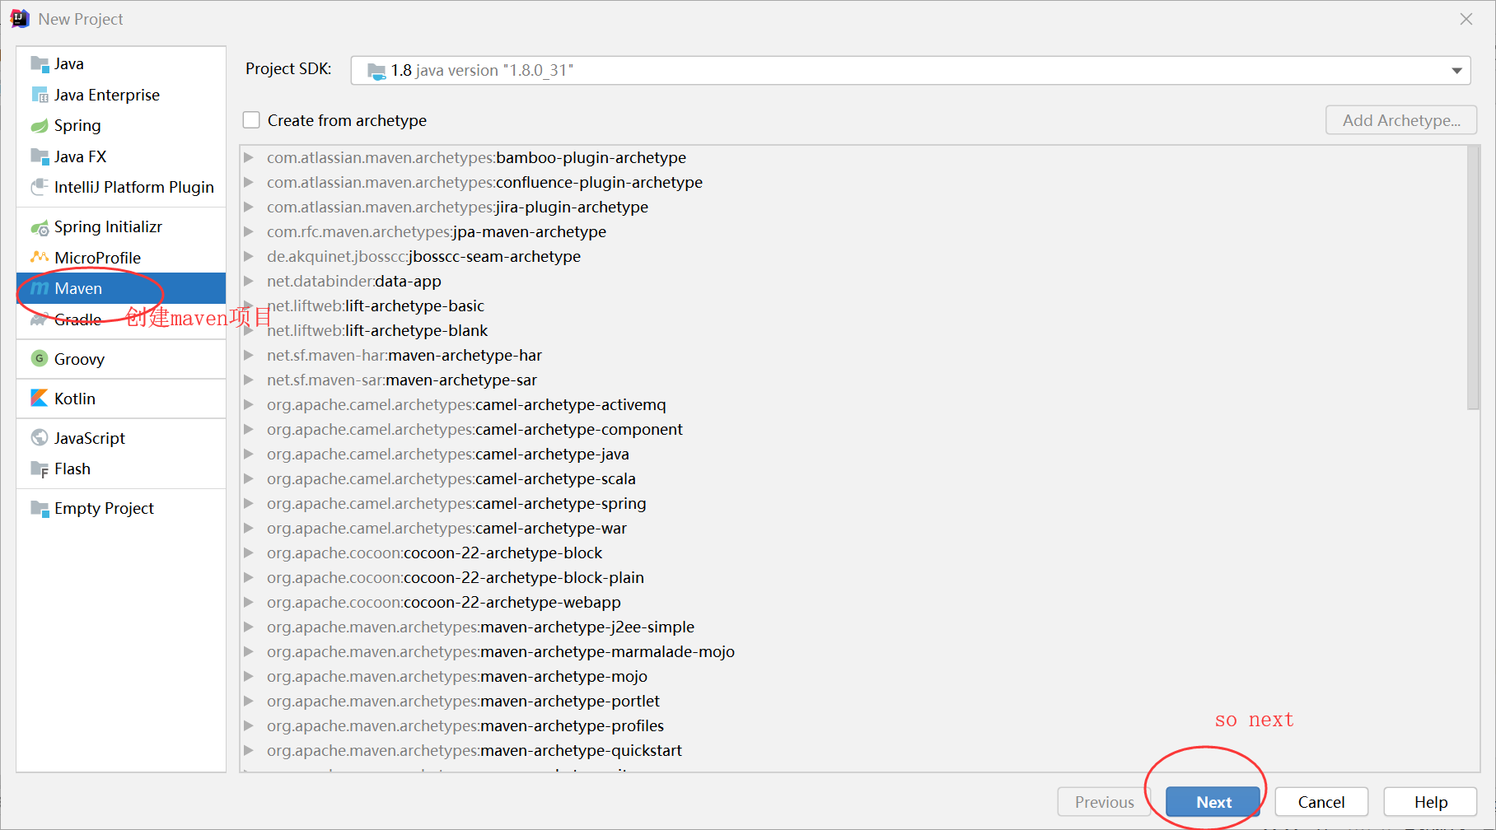
Task: Expand jpa-maven-archetype node
Action: click(249, 231)
